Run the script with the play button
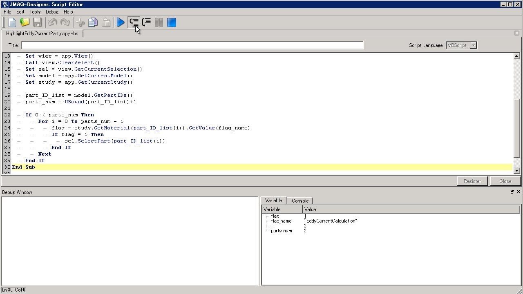 click(x=121, y=22)
